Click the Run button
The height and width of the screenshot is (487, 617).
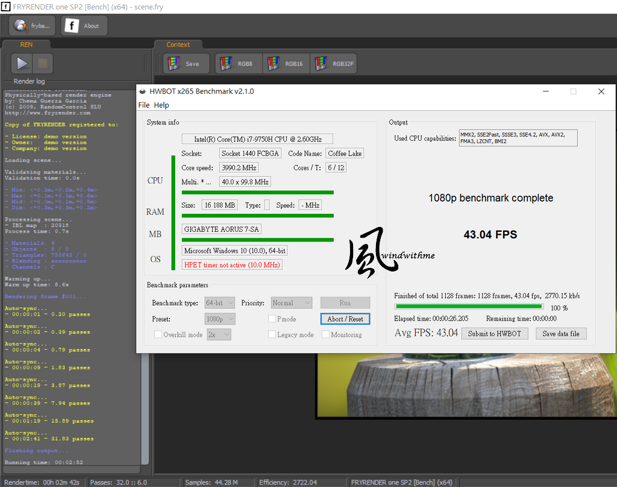click(x=345, y=303)
